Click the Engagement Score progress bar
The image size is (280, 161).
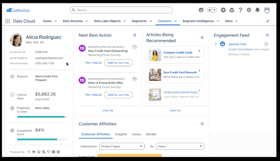pos(43,140)
